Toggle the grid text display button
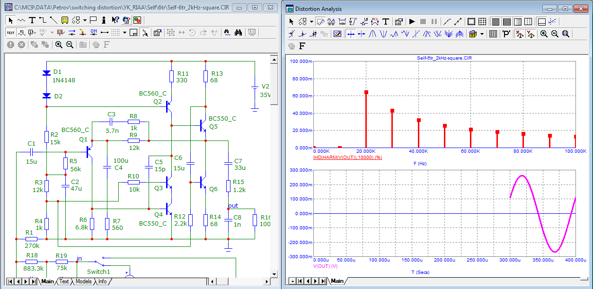The height and width of the screenshot is (289, 593). pyautogui.click(x=10, y=33)
